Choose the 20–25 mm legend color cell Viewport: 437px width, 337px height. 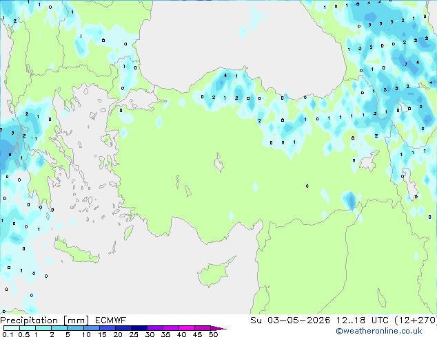click(x=123, y=328)
